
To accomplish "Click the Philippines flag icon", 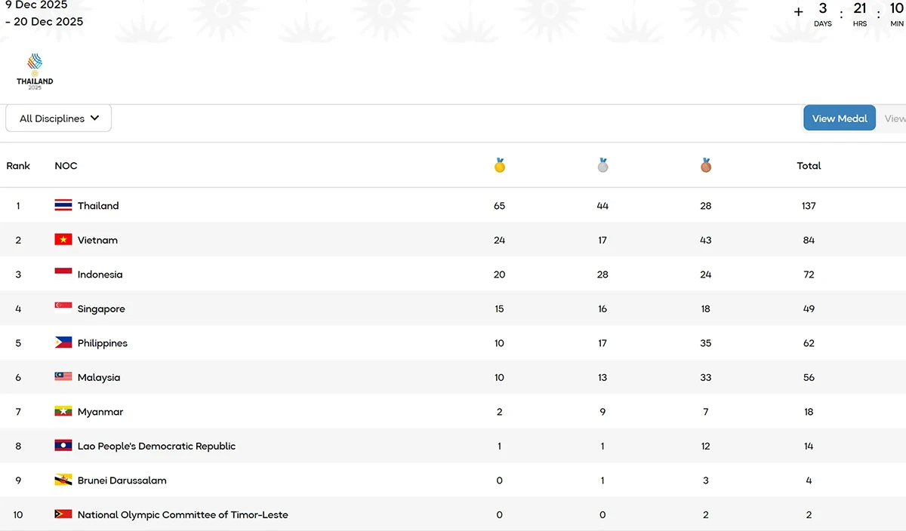I will pos(63,342).
